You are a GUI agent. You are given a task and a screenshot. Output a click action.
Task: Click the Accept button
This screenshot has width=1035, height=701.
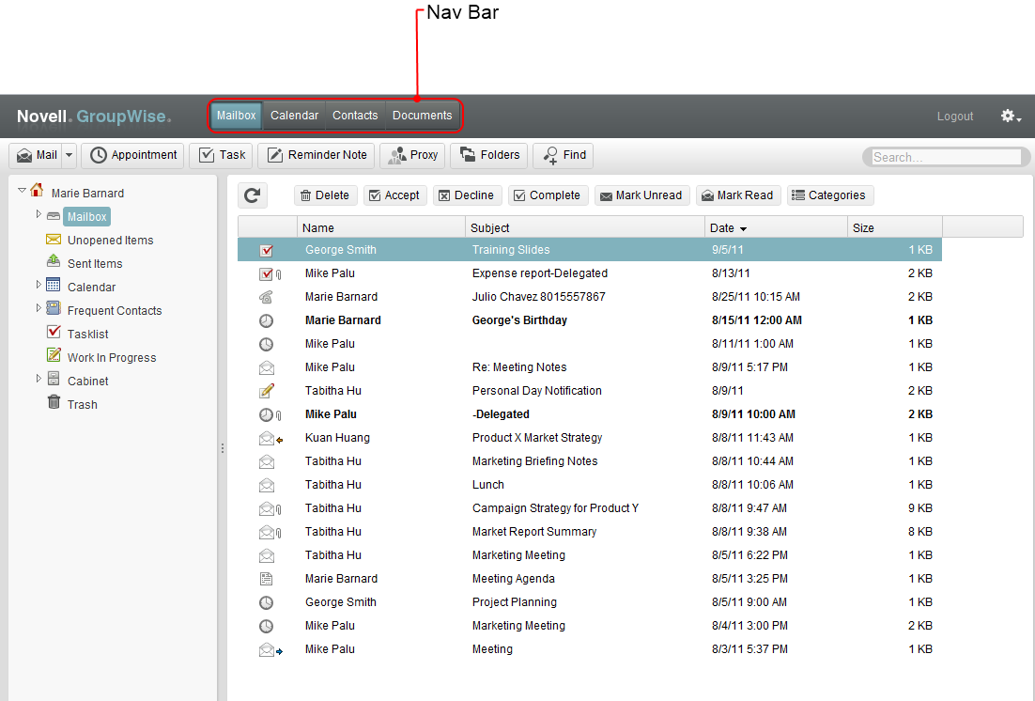(x=394, y=195)
